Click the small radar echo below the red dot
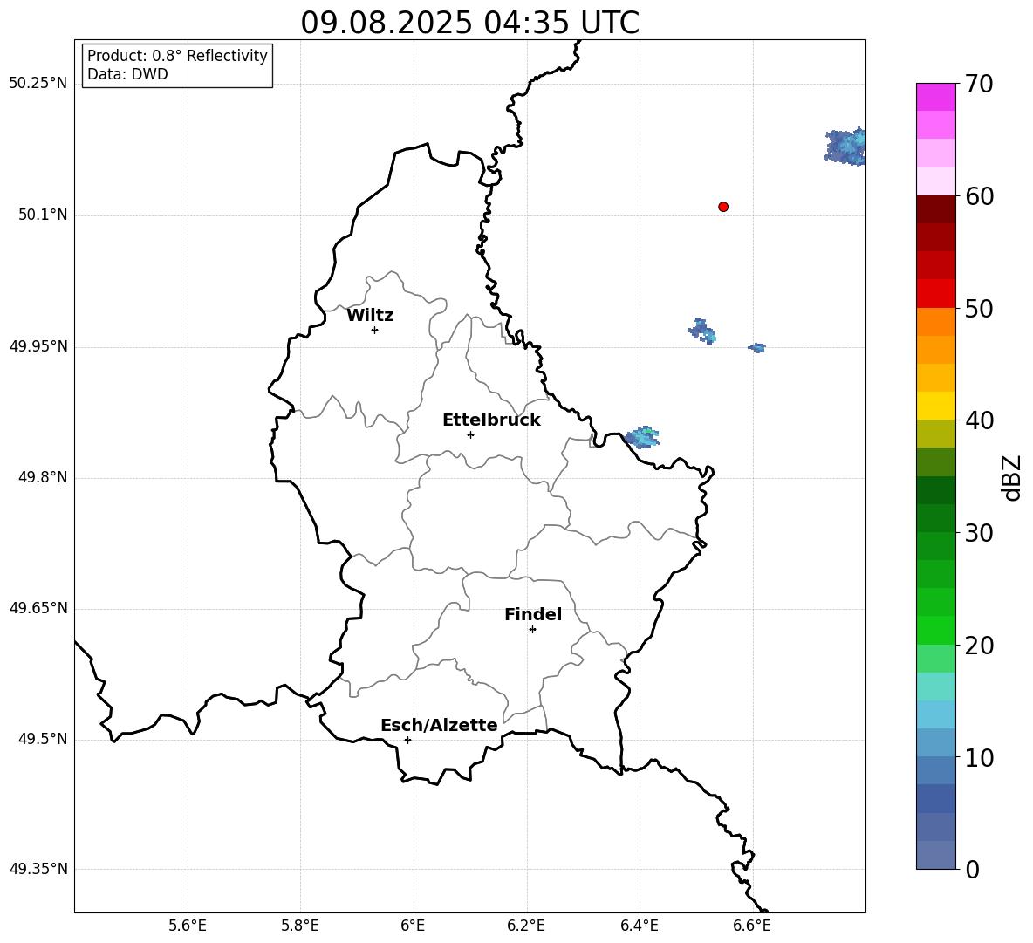The height and width of the screenshot is (943, 1033). coord(702,331)
